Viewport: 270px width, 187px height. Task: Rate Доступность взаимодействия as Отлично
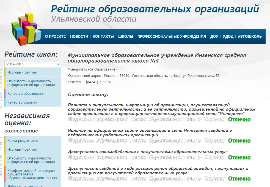(x=239, y=157)
